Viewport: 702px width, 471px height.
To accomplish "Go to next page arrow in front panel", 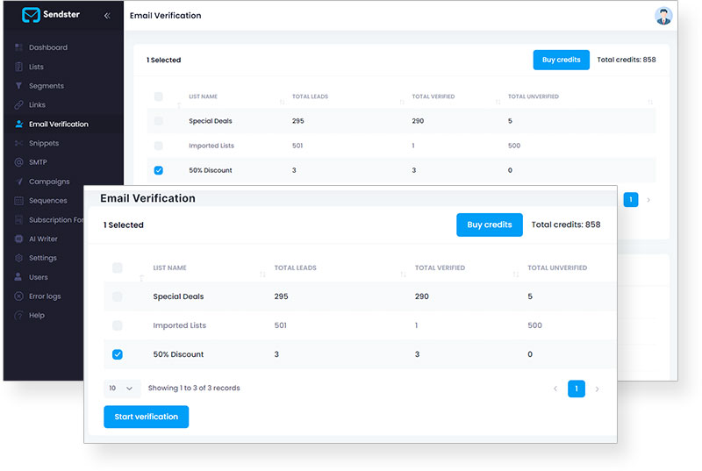I will point(597,389).
